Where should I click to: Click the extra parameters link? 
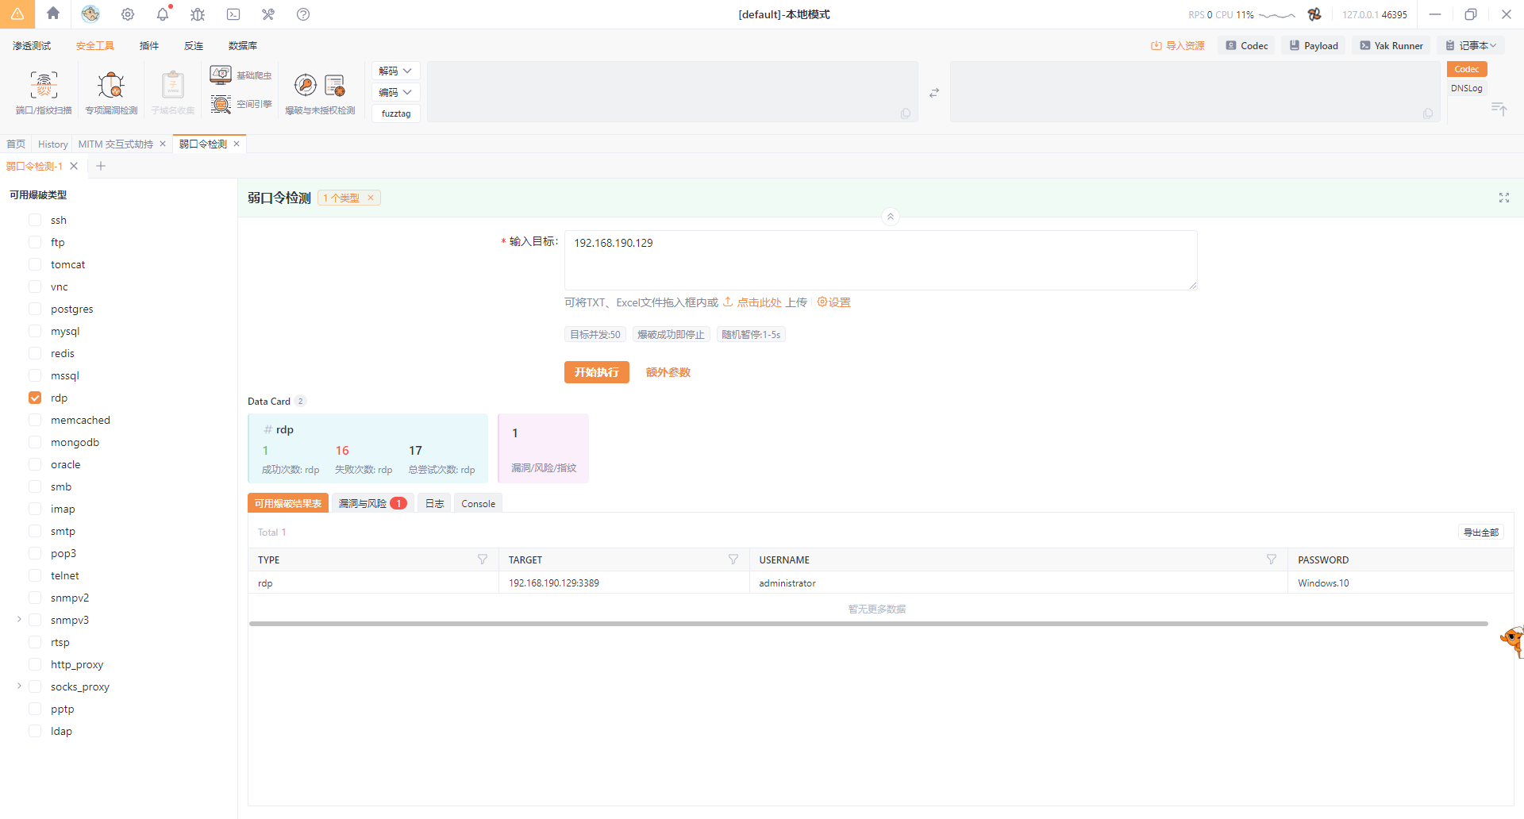(x=668, y=372)
